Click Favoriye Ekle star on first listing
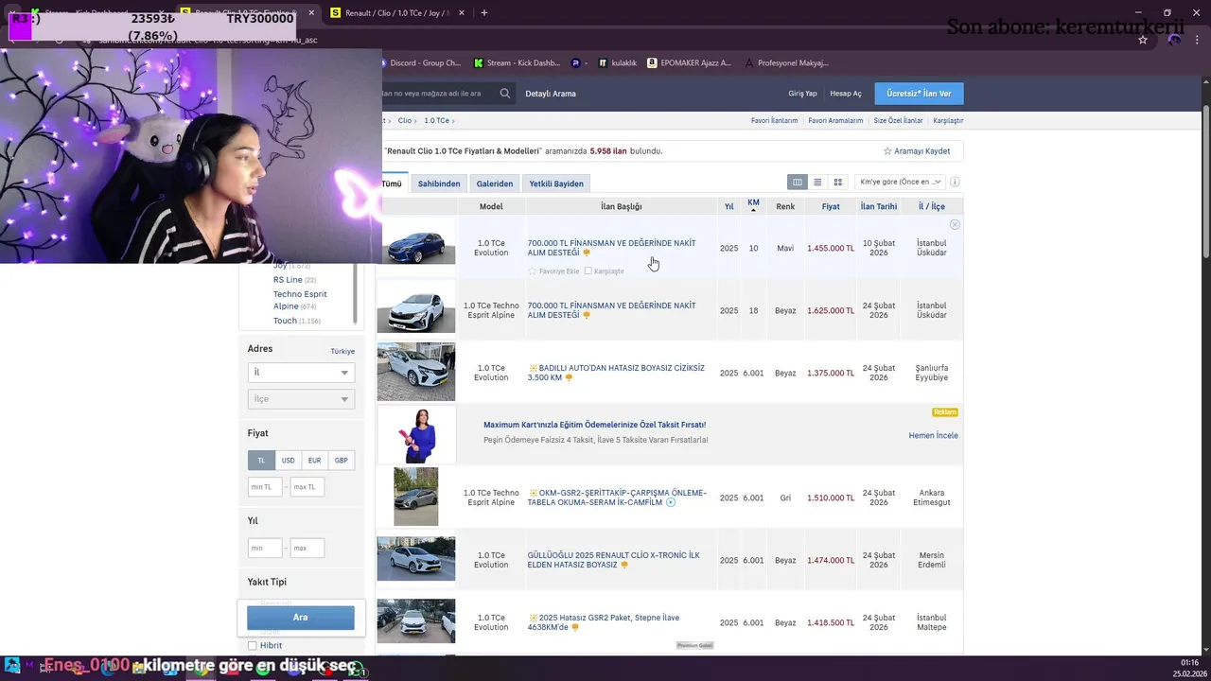This screenshot has width=1211, height=681. (x=553, y=271)
